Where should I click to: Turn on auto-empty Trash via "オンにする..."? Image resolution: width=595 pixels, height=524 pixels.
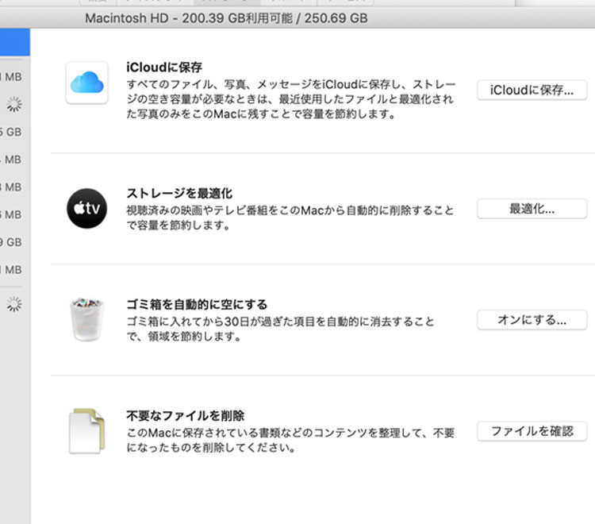click(531, 320)
